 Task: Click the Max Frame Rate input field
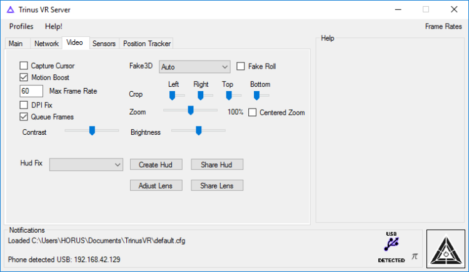(x=31, y=91)
